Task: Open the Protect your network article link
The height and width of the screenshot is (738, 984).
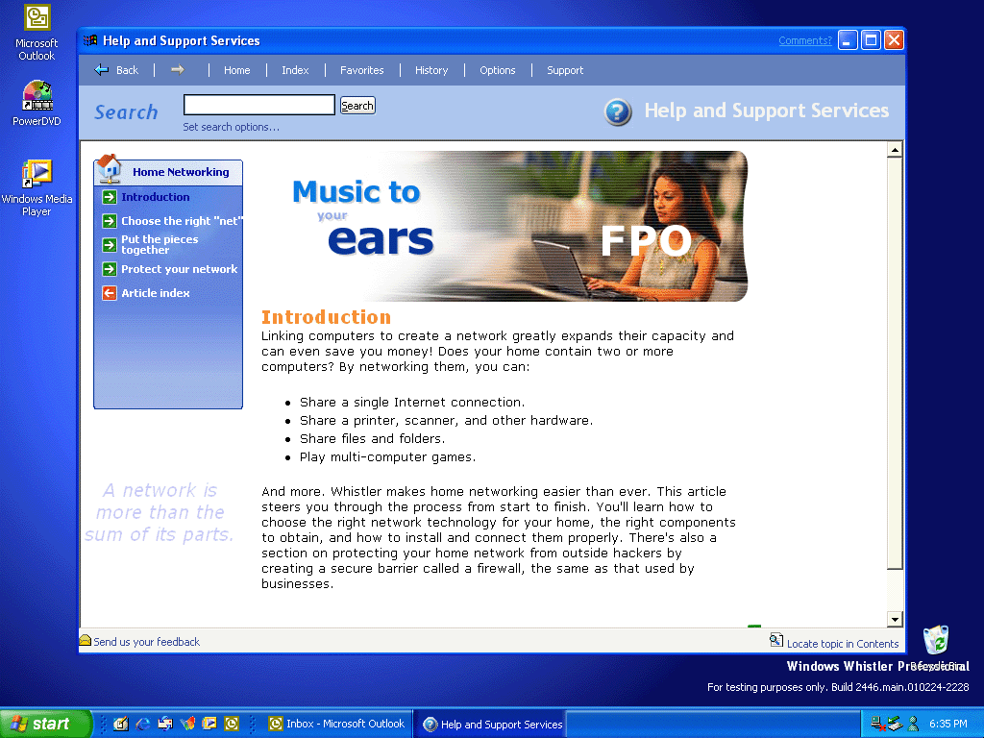Action: (x=179, y=269)
